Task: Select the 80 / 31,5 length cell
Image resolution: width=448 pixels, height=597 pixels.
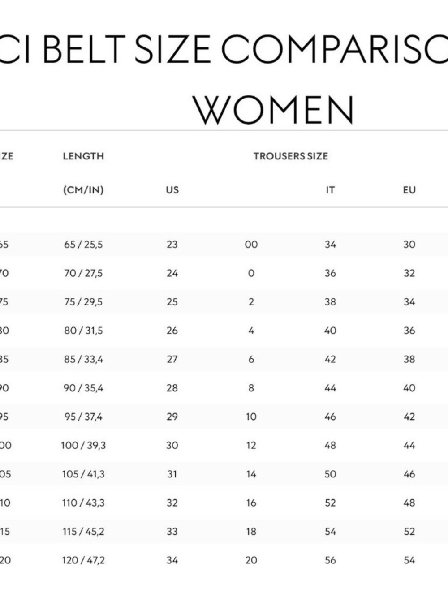Action: click(83, 331)
